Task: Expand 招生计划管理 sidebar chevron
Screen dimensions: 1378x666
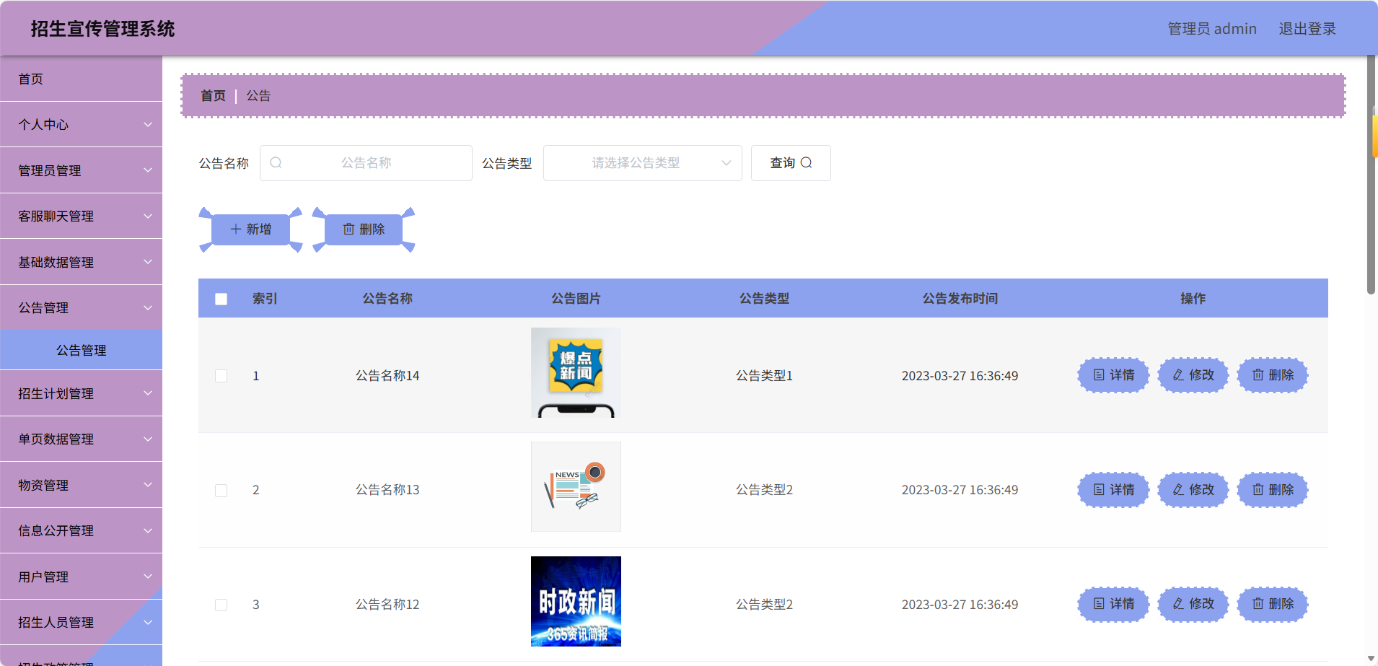Action: (148, 393)
